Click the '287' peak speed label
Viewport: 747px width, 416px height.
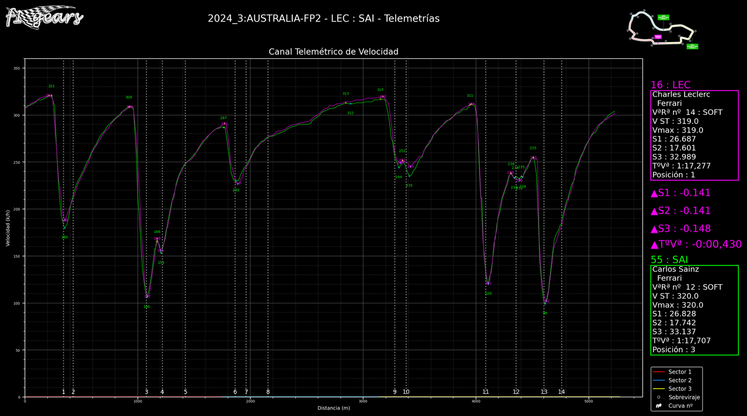pos(224,118)
